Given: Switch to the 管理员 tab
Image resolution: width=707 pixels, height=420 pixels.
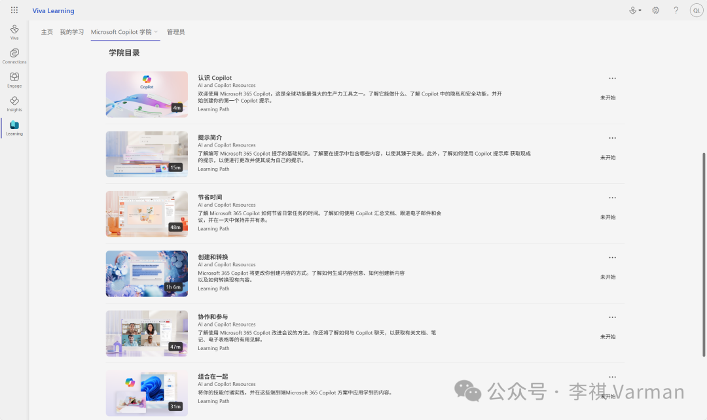Looking at the screenshot, I should tap(176, 32).
